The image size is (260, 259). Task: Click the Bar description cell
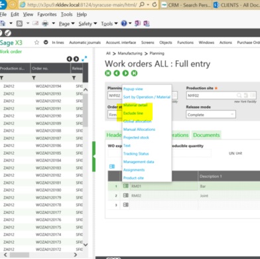[x=229, y=186]
